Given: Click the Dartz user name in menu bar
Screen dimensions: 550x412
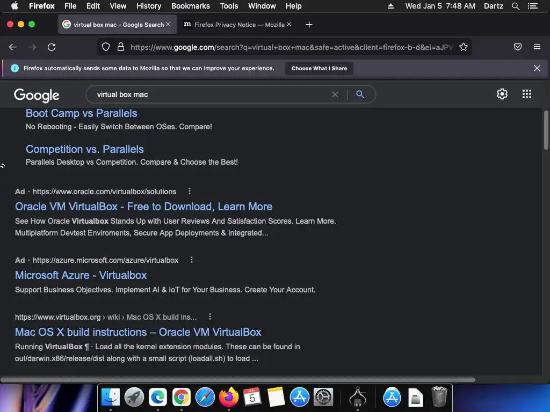Looking at the screenshot, I should click(x=493, y=6).
